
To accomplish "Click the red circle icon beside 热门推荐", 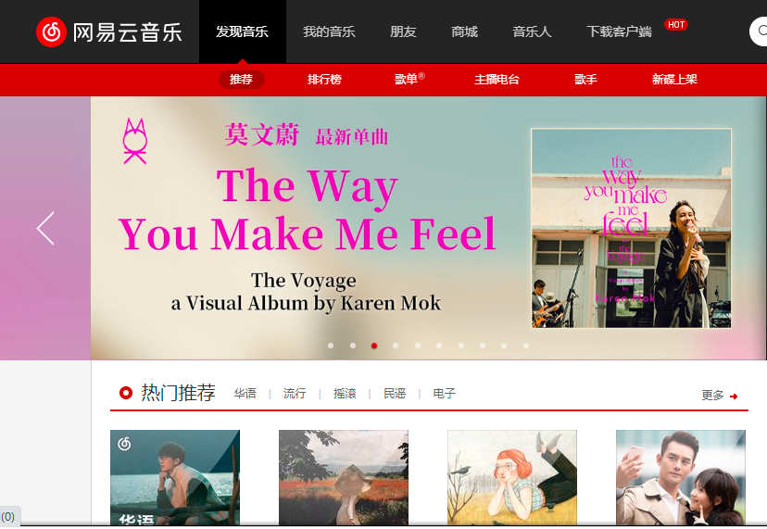I will (x=126, y=393).
